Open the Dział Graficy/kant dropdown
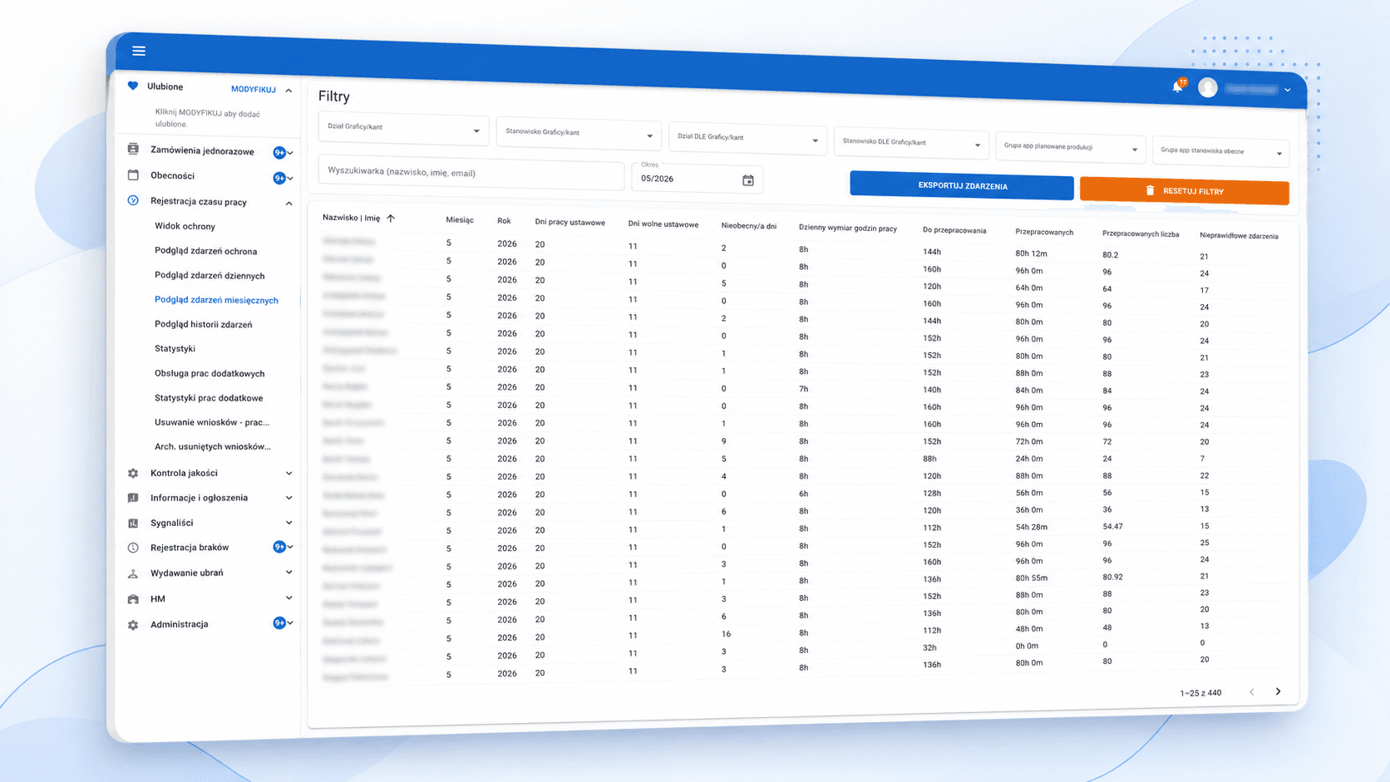Screen dimensions: 1390x782 coord(403,129)
